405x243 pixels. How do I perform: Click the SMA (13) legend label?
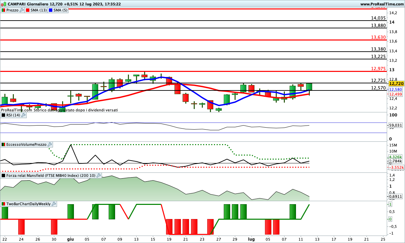tap(39, 10)
